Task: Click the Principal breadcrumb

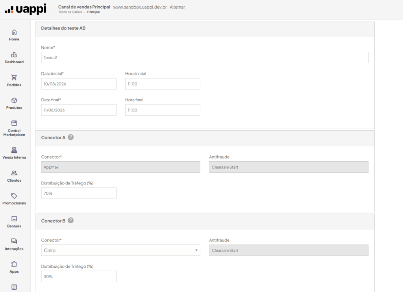Action: pyautogui.click(x=93, y=12)
